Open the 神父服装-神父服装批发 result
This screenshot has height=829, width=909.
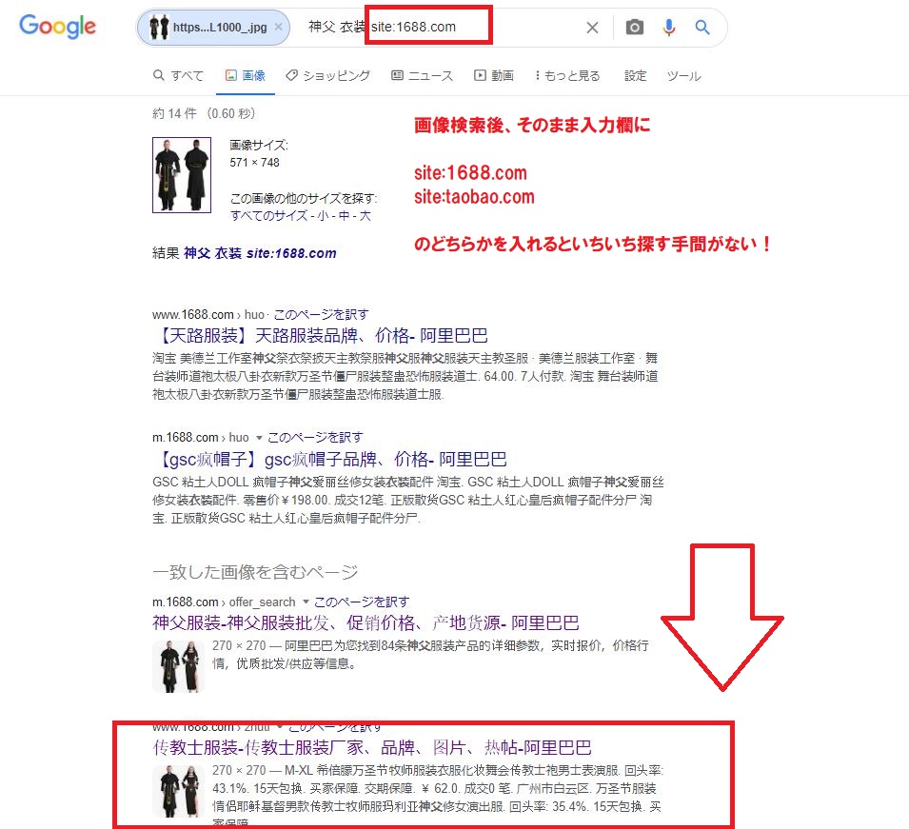click(x=366, y=623)
